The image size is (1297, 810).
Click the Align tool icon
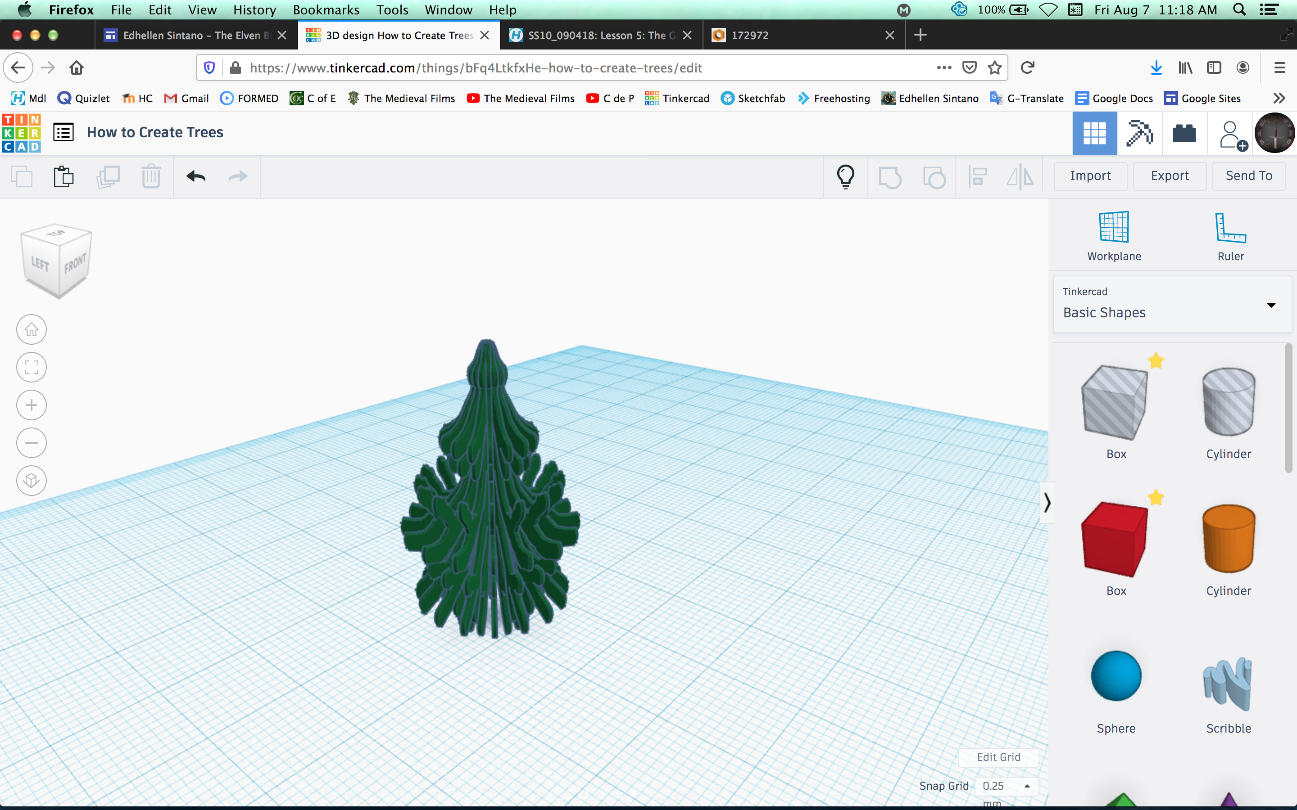tap(978, 176)
